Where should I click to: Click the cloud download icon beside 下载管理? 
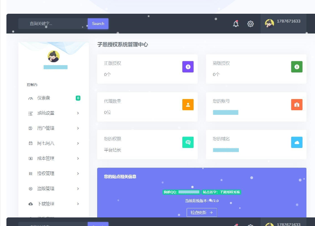[30, 204]
